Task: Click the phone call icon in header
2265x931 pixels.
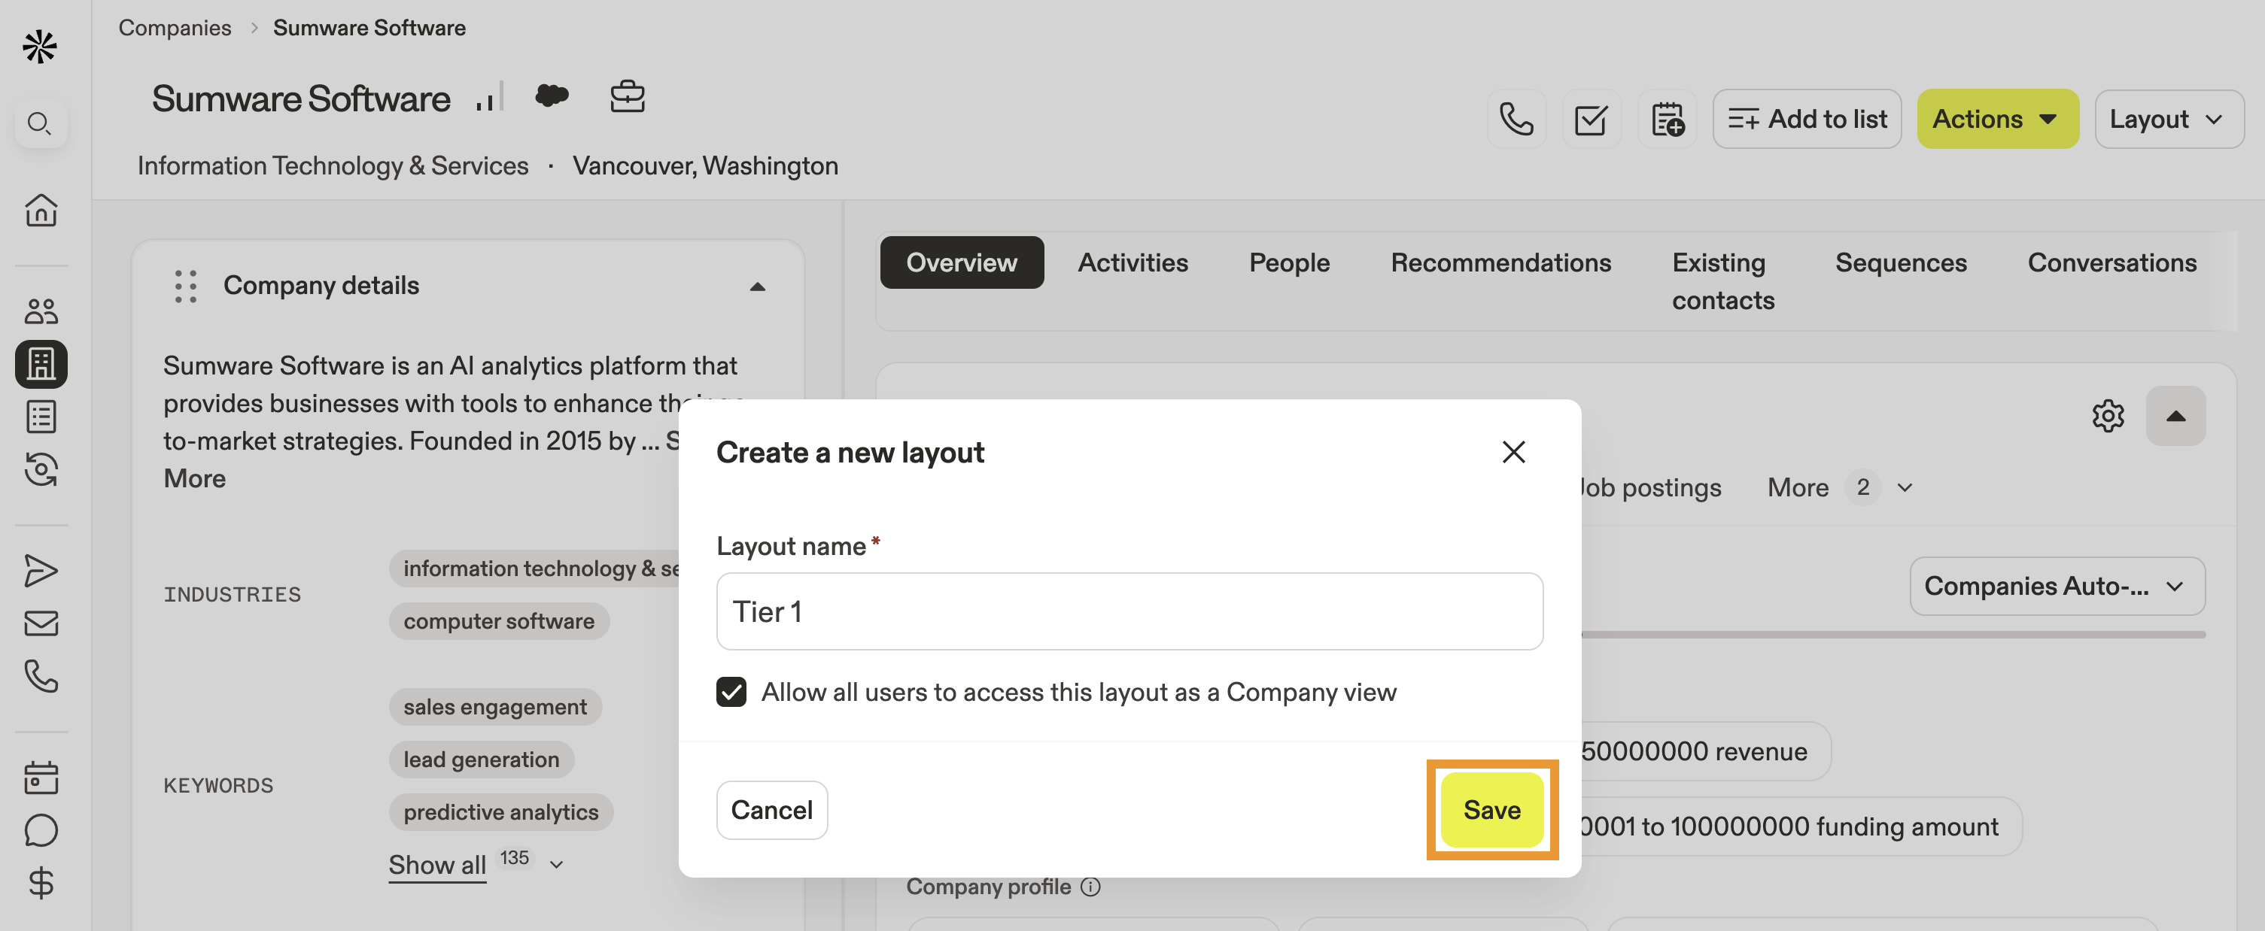Action: 1516,119
